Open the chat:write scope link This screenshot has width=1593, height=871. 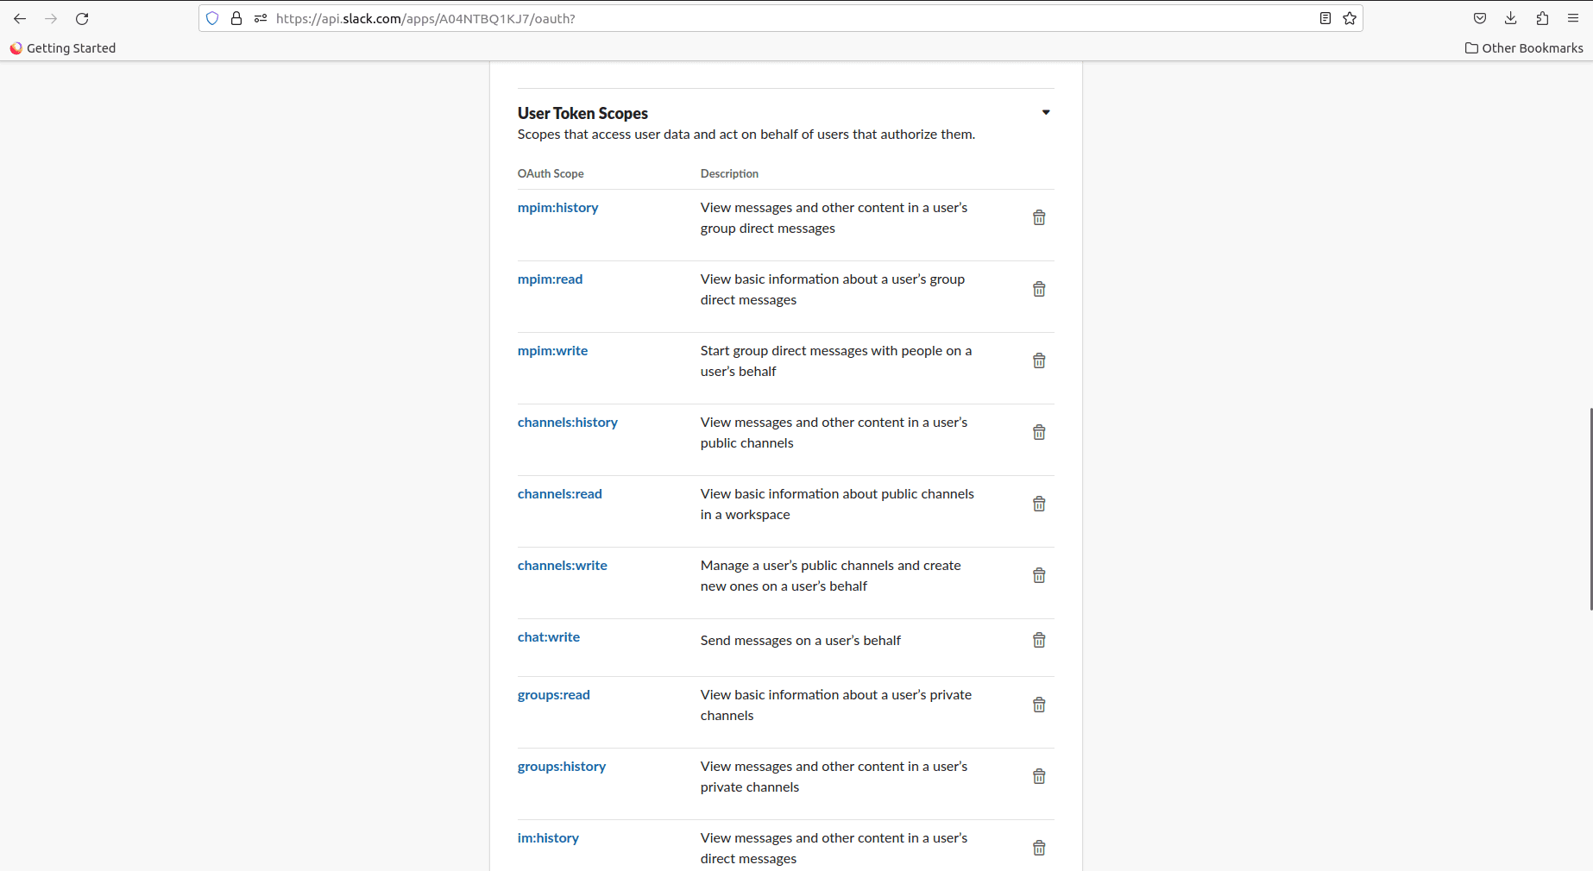pos(549,637)
